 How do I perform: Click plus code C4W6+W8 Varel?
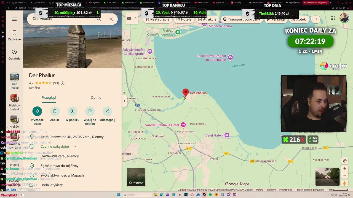click(x=72, y=156)
